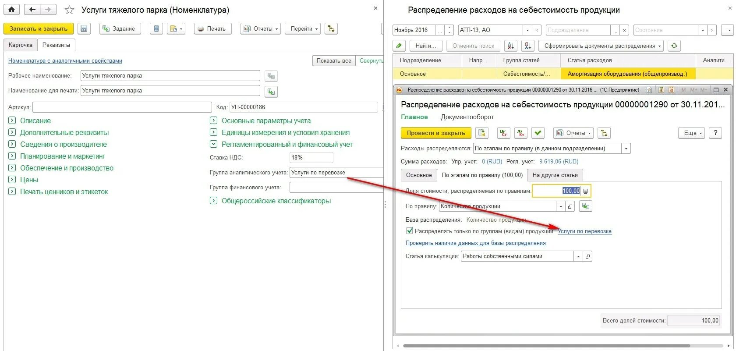Open the Отчеты dropdown in Номенклатура toolbar
This screenshot has height=351, width=736.
[260, 28]
